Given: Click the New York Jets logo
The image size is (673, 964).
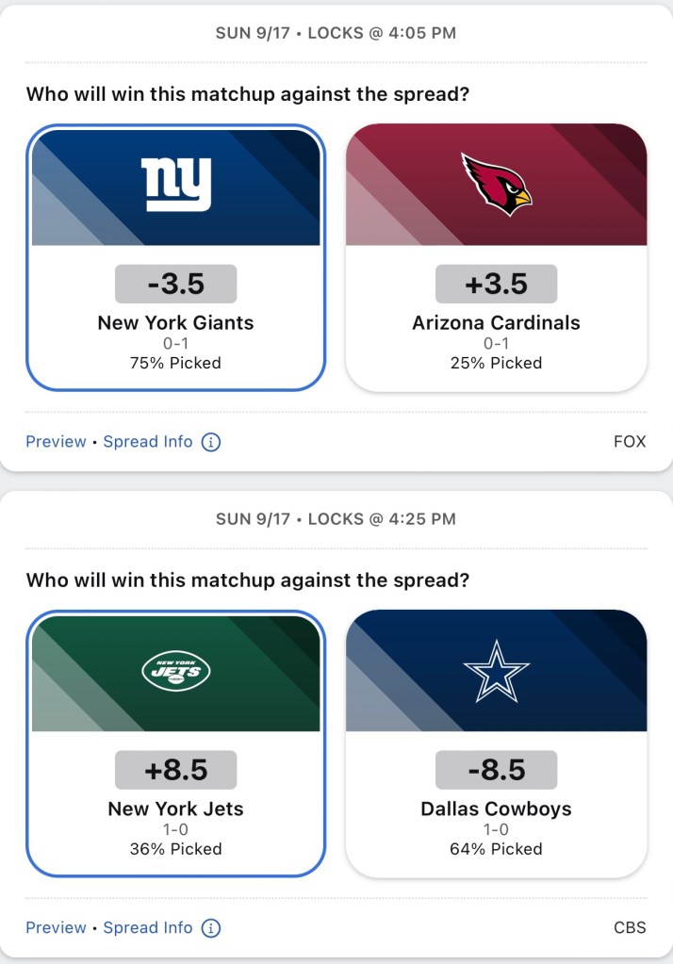Looking at the screenshot, I should point(176,670).
